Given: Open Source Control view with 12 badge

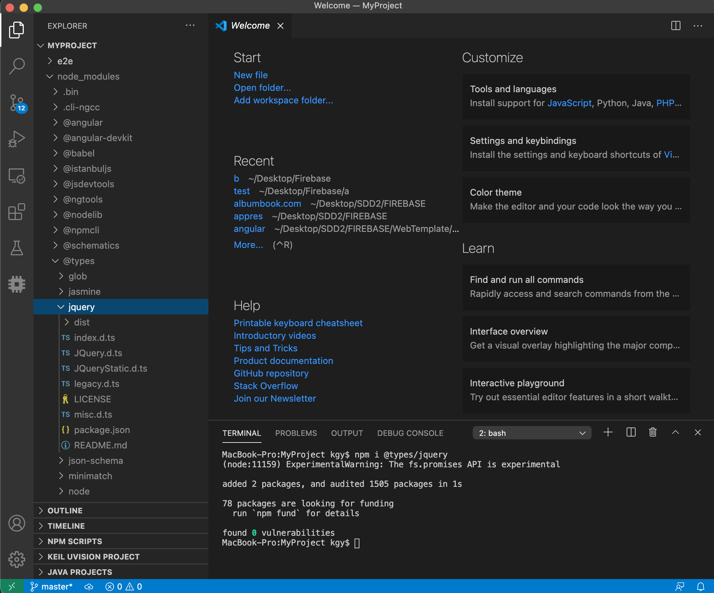Looking at the screenshot, I should 17,103.
